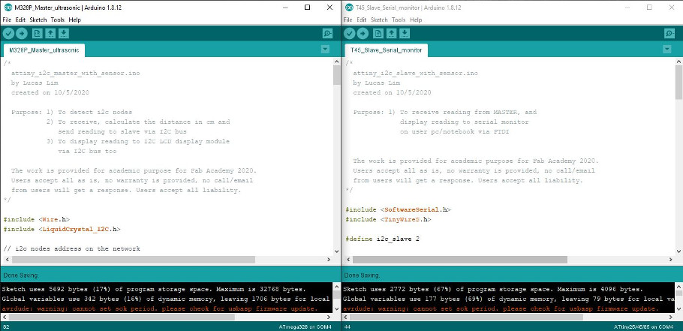Click line number 44 in Slave status bar
The image size is (683, 331).
pos(348,327)
